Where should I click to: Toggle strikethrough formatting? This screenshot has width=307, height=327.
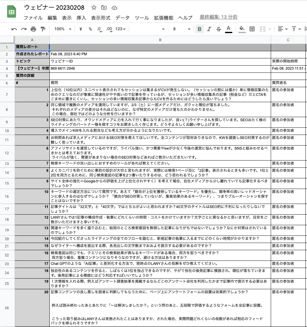pyautogui.click(x=219, y=29)
